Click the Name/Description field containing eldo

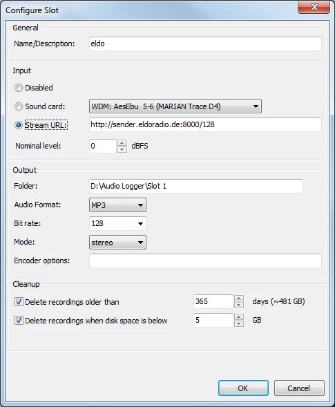[x=205, y=44]
